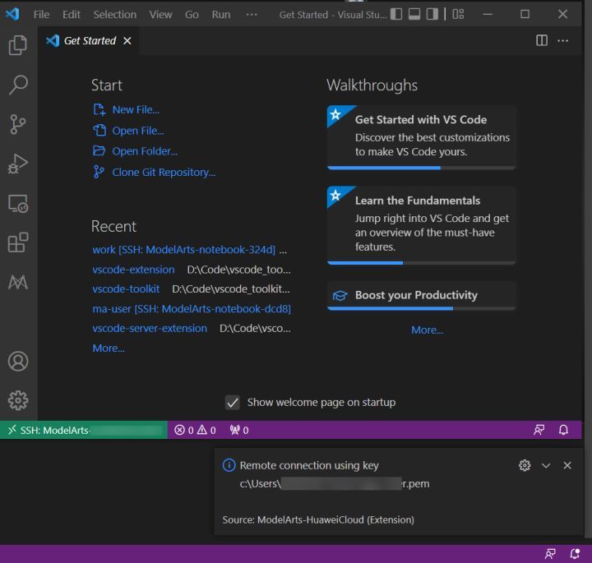Viewport: 592px width, 563px height.
Task: Click the graduation cap icon on Boost card
Action: point(340,295)
